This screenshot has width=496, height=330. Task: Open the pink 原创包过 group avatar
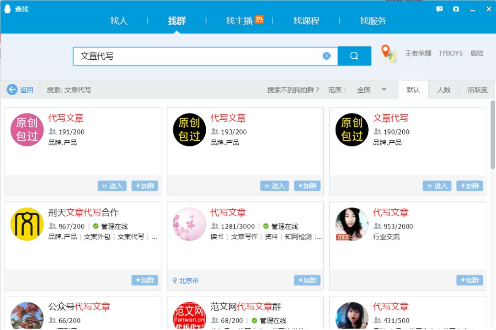(27, 129)
